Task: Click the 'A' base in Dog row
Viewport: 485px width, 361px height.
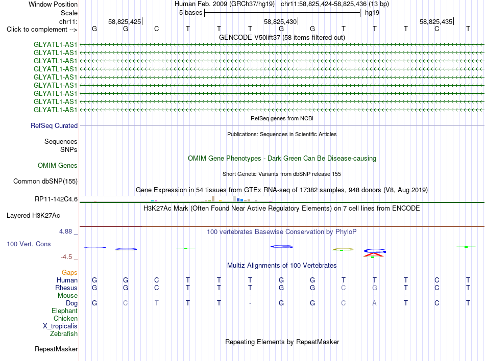Action: (x=374, y=303)
